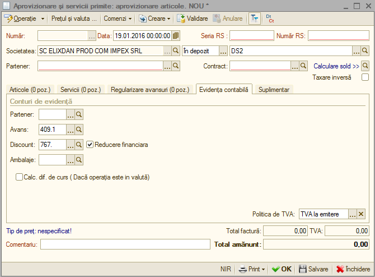Open the Suplimentar tab
Image resolution: width=375 pixels, height=277 pixels.
tap(274, 90)
